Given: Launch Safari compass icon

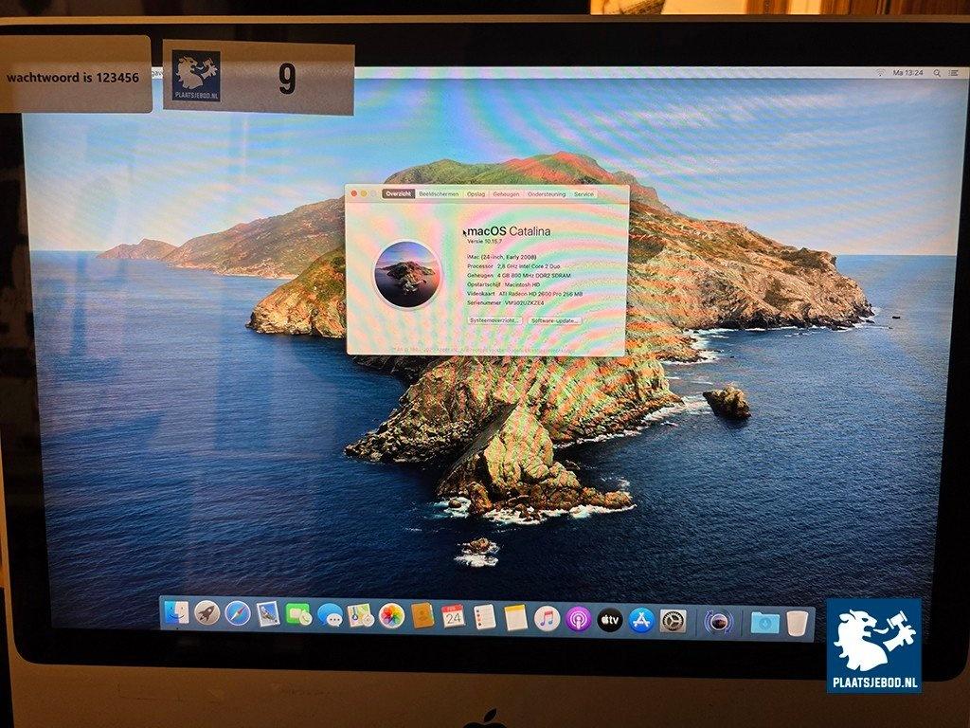Looking at the screenshot, I should coord(238,614).
